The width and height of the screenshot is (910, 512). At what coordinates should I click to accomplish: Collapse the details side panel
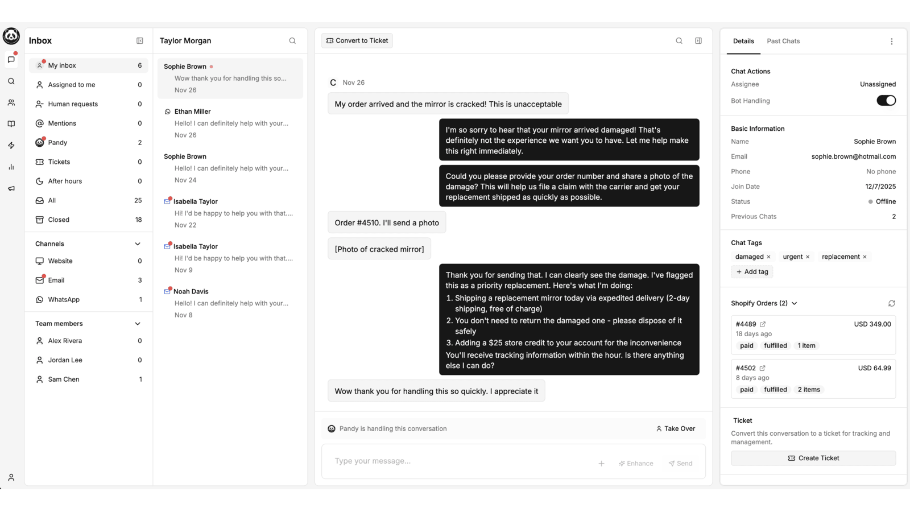tap(698, 40)
